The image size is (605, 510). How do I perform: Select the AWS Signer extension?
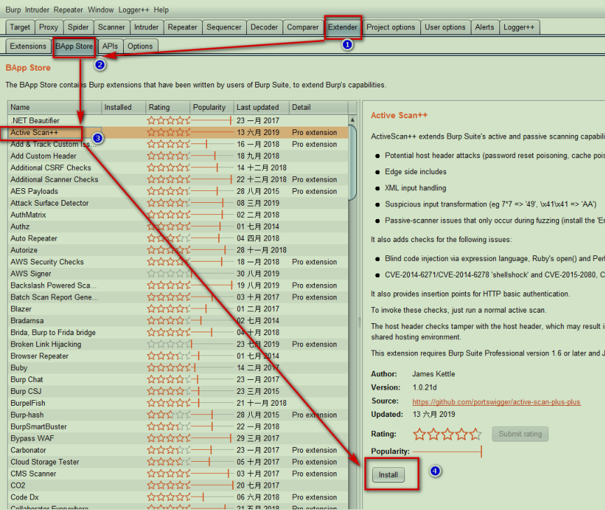(178, 274)
